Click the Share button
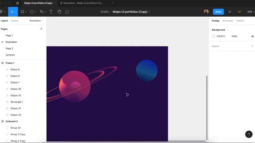Image resolution: width=255 pixels, height=143 pixels. 218,12
